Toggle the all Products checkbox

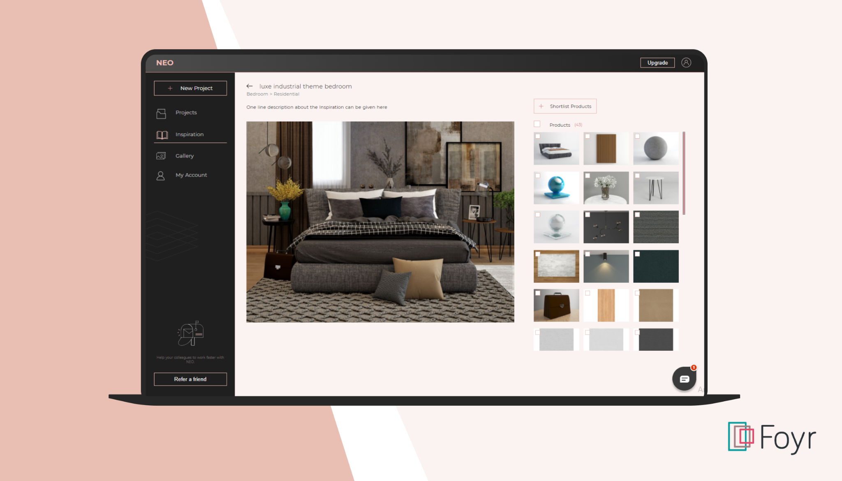537,124
